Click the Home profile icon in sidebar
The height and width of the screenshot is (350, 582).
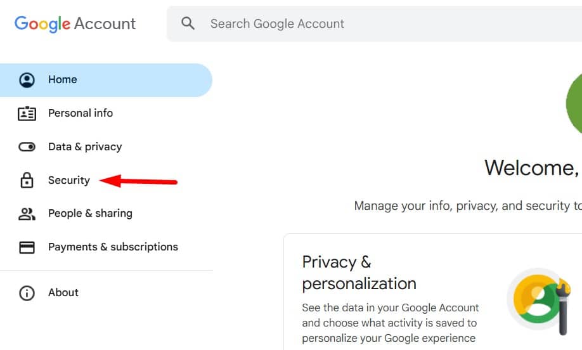(x=27, y=80)
